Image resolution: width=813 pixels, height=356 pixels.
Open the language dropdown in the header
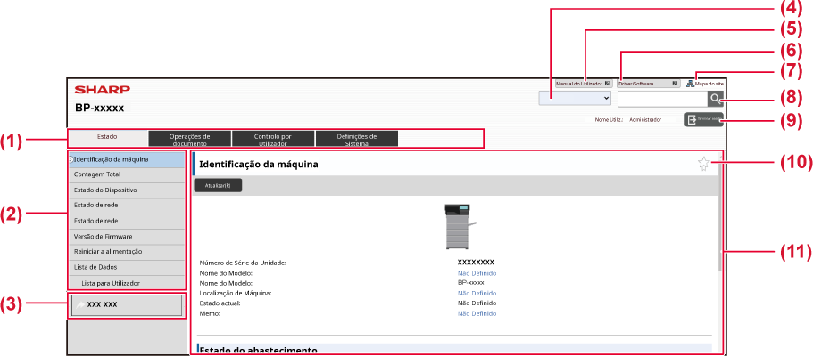click(575, 98)
